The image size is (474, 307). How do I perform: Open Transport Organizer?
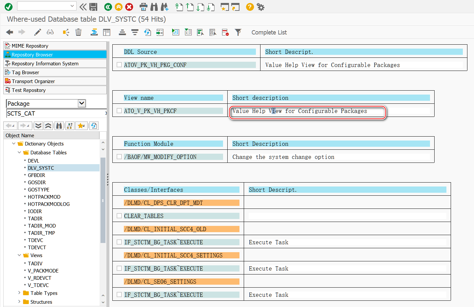(x=55, y=81)
